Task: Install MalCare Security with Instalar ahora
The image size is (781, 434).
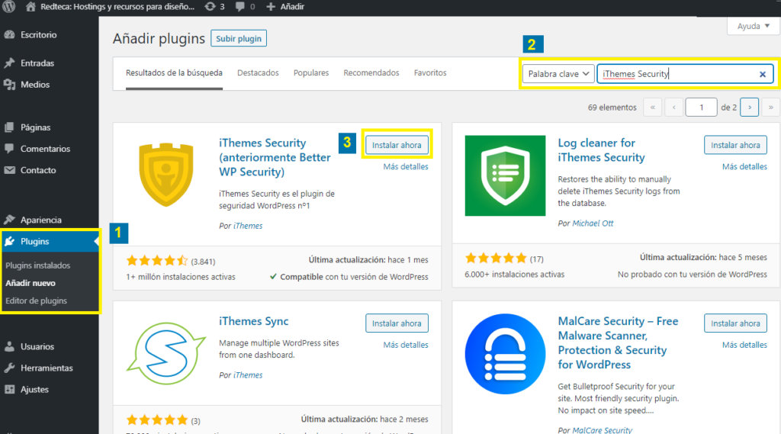Action: (x=735, y=323)
